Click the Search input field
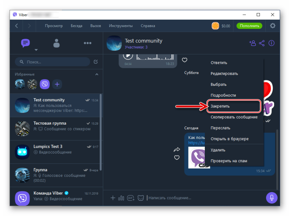 [x=52, y=62]
